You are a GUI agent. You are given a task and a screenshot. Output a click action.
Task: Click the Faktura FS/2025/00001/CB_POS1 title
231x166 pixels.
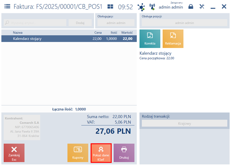click(x=58, y=6)
